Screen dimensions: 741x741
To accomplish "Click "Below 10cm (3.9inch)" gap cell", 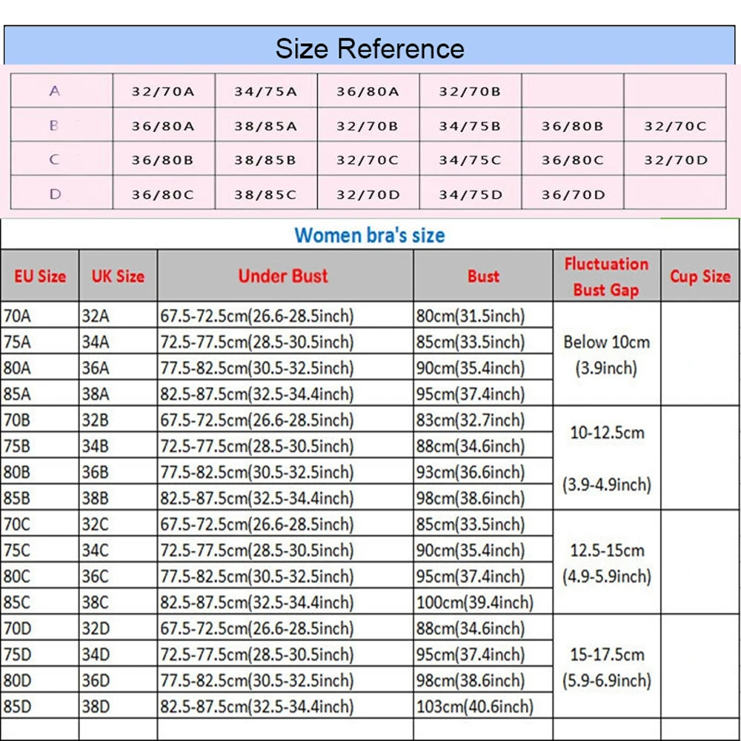I will pyautogui.click(x=607, y=354).
